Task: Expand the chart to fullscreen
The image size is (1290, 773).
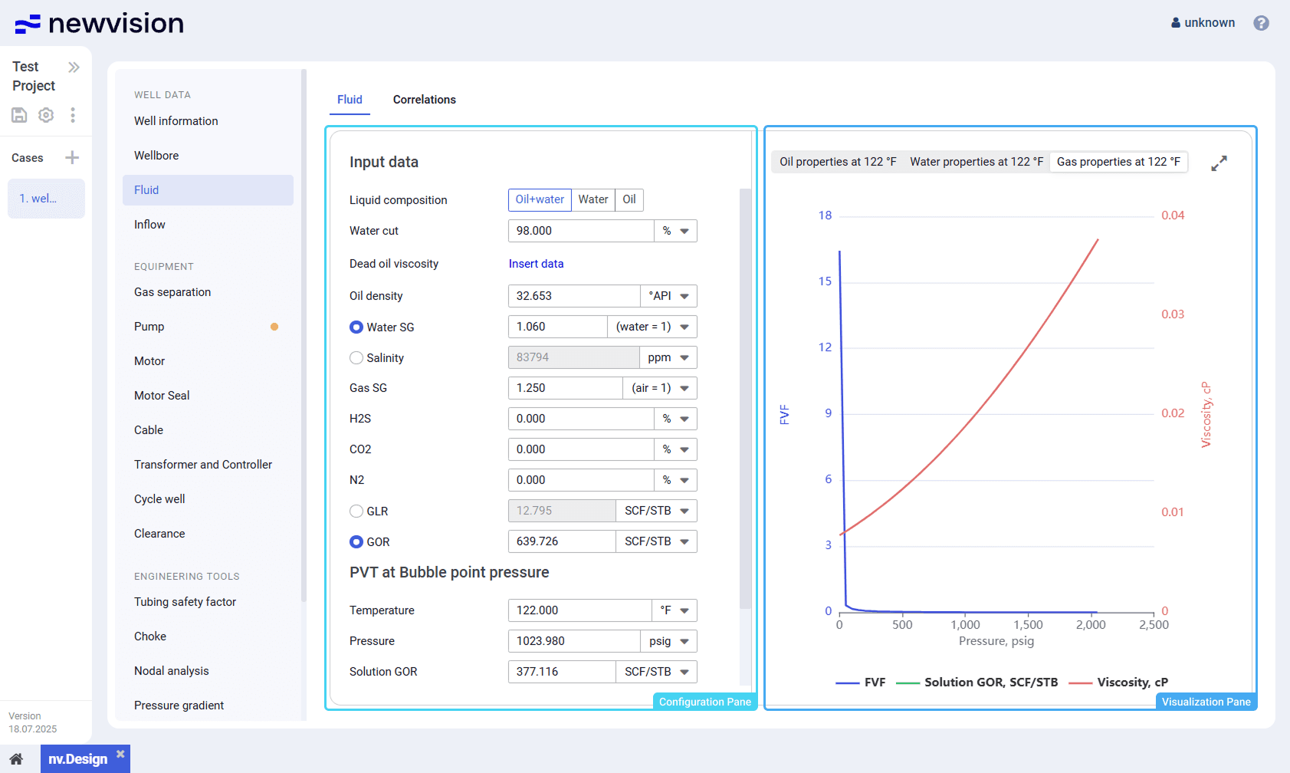Action: [x=1219, y=163]
